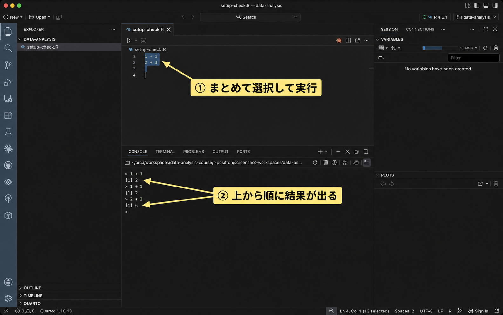Open the Accounts menu icon
The image size is (503, 315).
click(8, 282)
